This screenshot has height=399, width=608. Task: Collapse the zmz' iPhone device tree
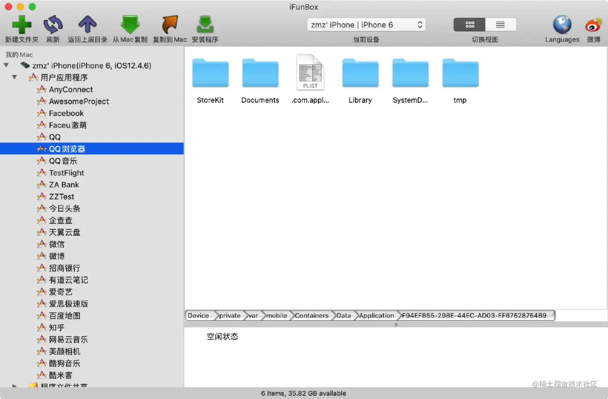[x=6, y=65]
